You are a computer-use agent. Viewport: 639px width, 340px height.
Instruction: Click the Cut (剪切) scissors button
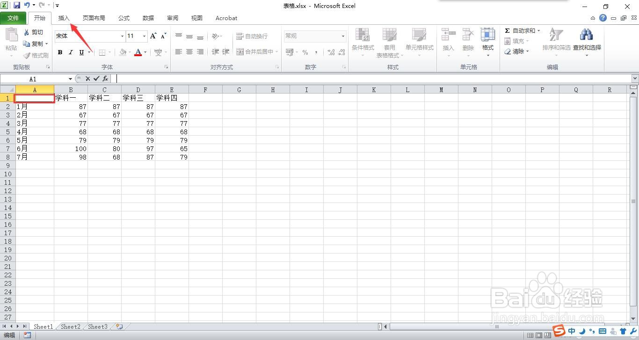(33, 32)
